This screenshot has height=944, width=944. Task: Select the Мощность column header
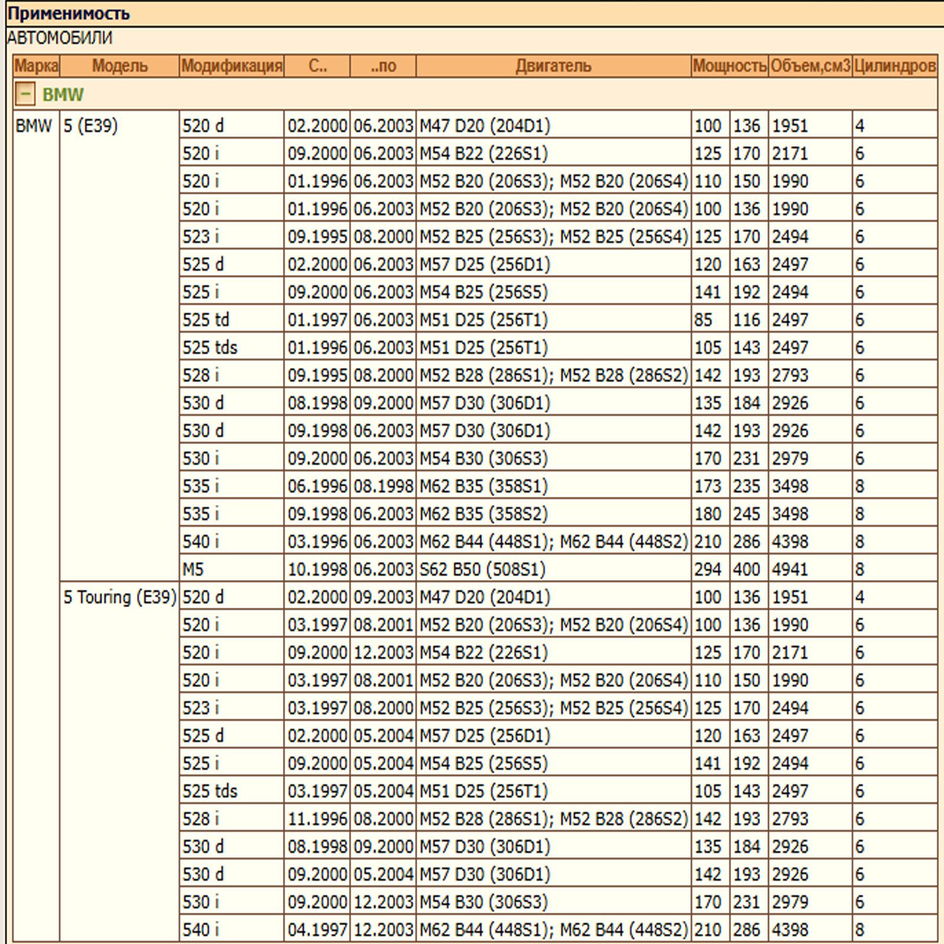click(730, 65)
